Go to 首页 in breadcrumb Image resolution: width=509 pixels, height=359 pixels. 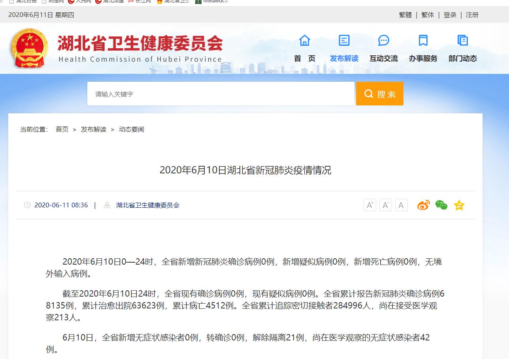click(x=62, y=130)
